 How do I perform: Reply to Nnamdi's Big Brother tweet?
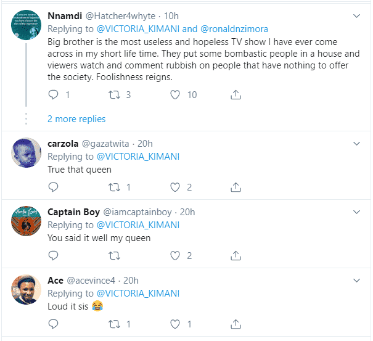(x=53, y=95)
